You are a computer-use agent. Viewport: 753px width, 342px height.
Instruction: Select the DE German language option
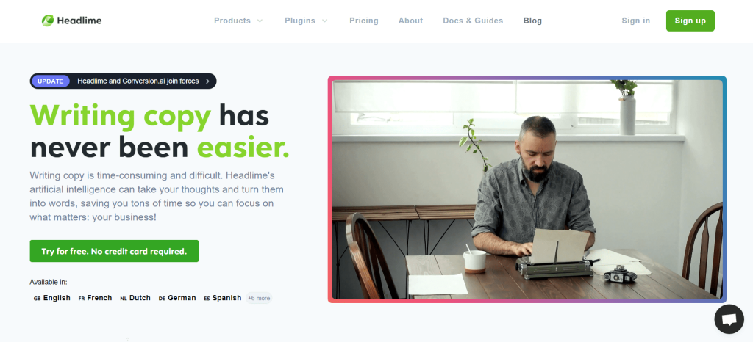point(177,298)
